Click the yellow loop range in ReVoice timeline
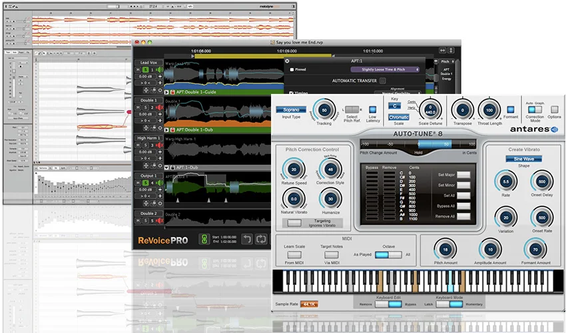Image resolution: width=566 pixels, height=333 pixels. click(263, 56)
